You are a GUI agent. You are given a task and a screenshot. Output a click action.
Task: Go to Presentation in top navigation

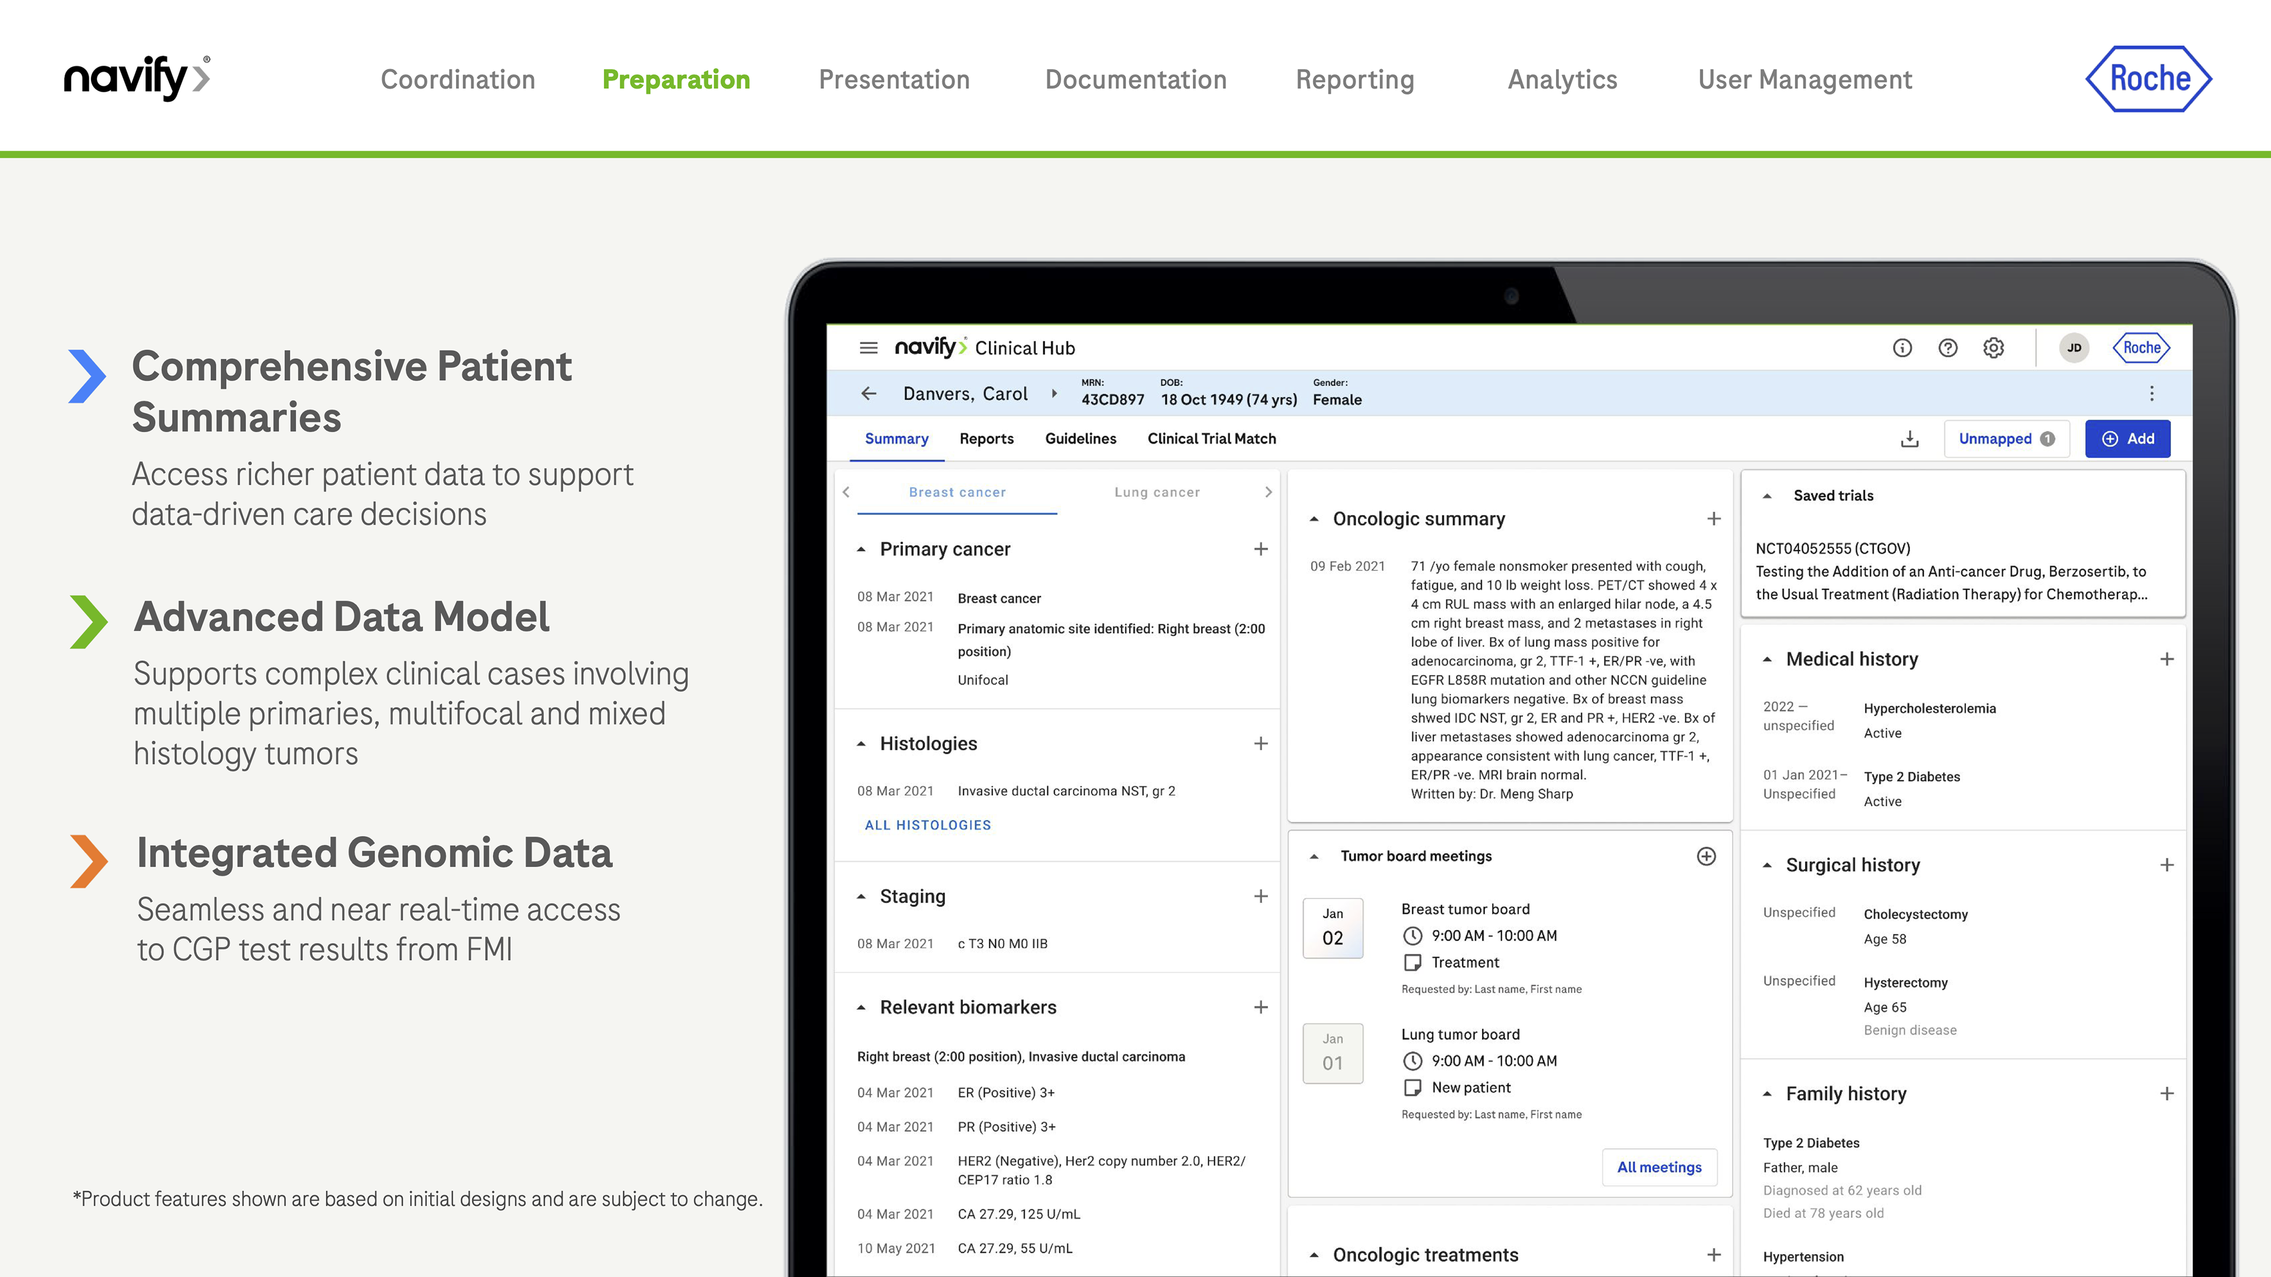coord(894,79)
